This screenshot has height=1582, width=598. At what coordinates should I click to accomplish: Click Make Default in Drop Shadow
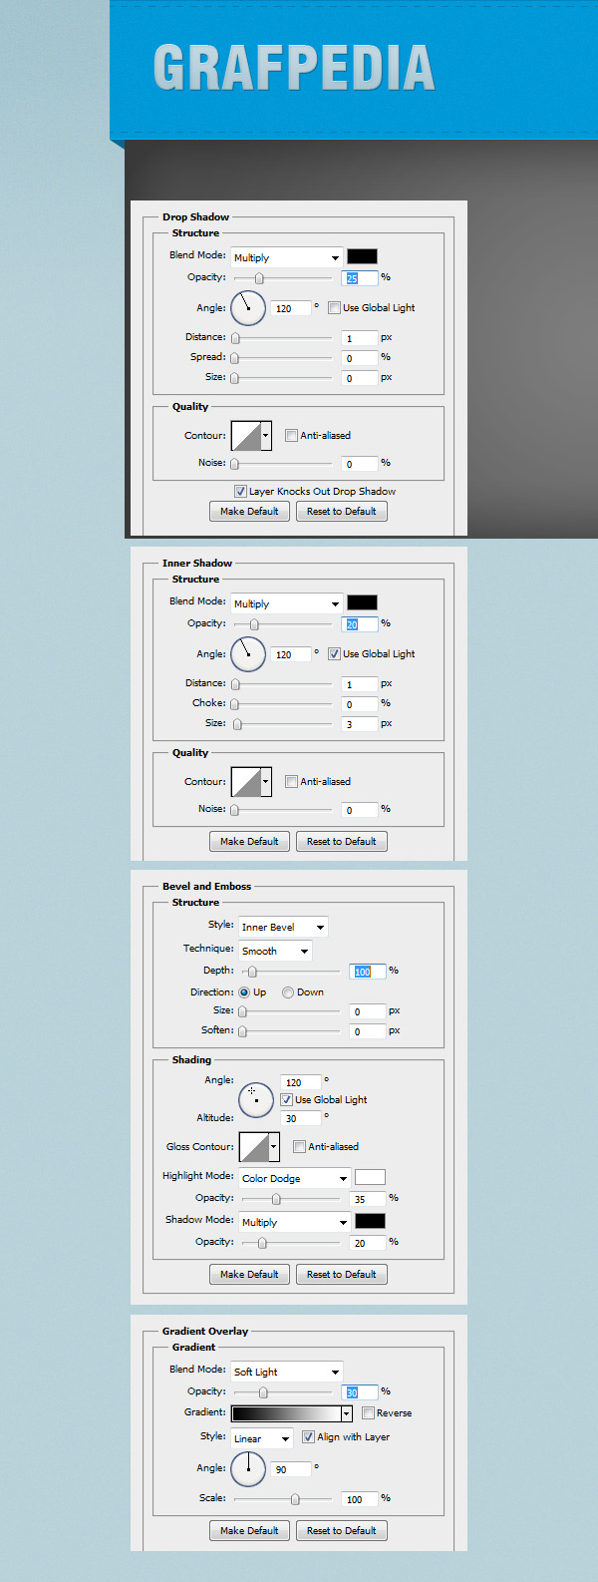click(249, 512)
